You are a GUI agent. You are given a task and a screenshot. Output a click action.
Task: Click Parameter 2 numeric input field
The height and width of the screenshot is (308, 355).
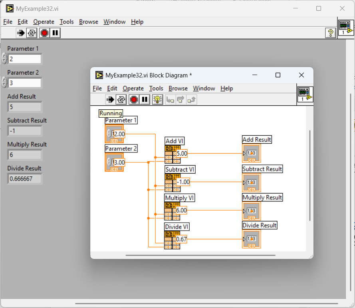tap(25, 83)
